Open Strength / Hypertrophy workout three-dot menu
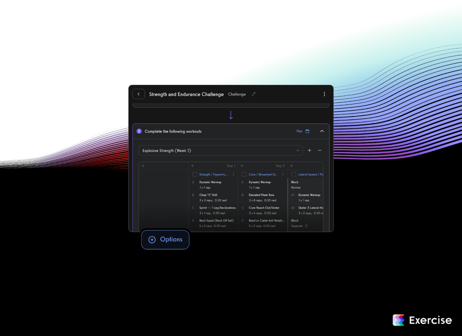Image resolution: width=462 pixels, height=336 pixels. (233, 174)
